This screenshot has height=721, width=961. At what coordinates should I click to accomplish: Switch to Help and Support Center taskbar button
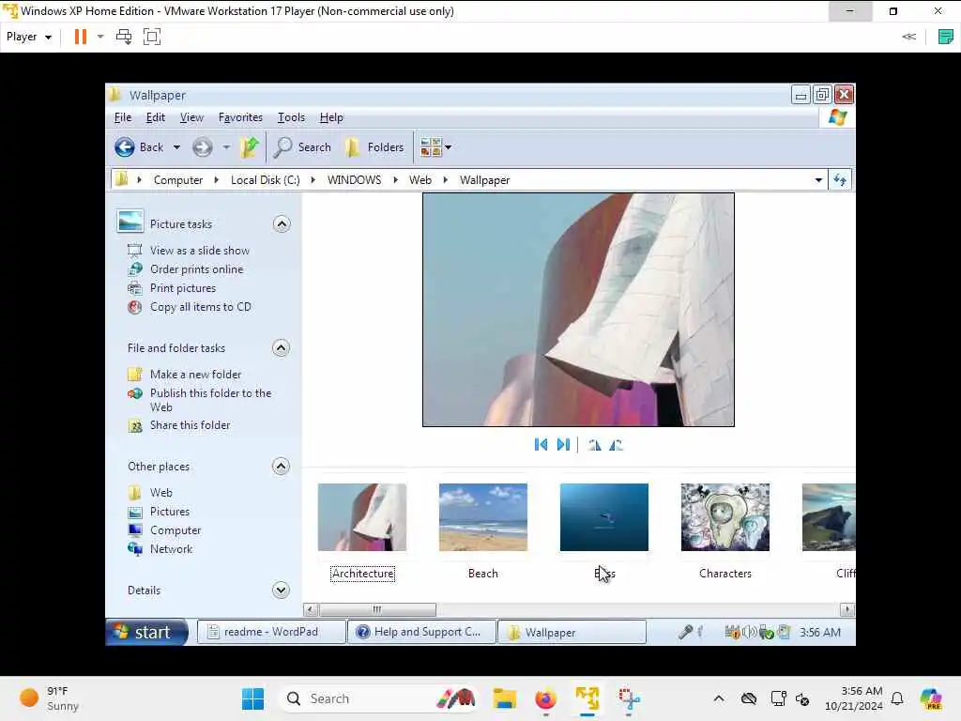coord(421,632)
